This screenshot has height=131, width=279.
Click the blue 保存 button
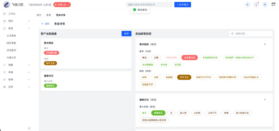tap(126, 33)
